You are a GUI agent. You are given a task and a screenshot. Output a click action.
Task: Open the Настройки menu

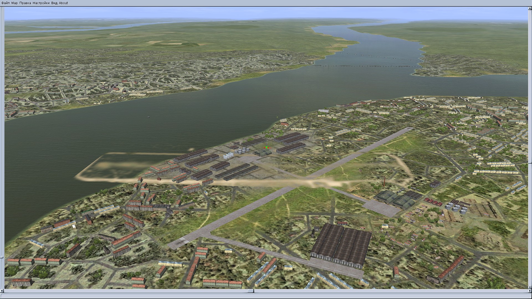pos(41,3)
